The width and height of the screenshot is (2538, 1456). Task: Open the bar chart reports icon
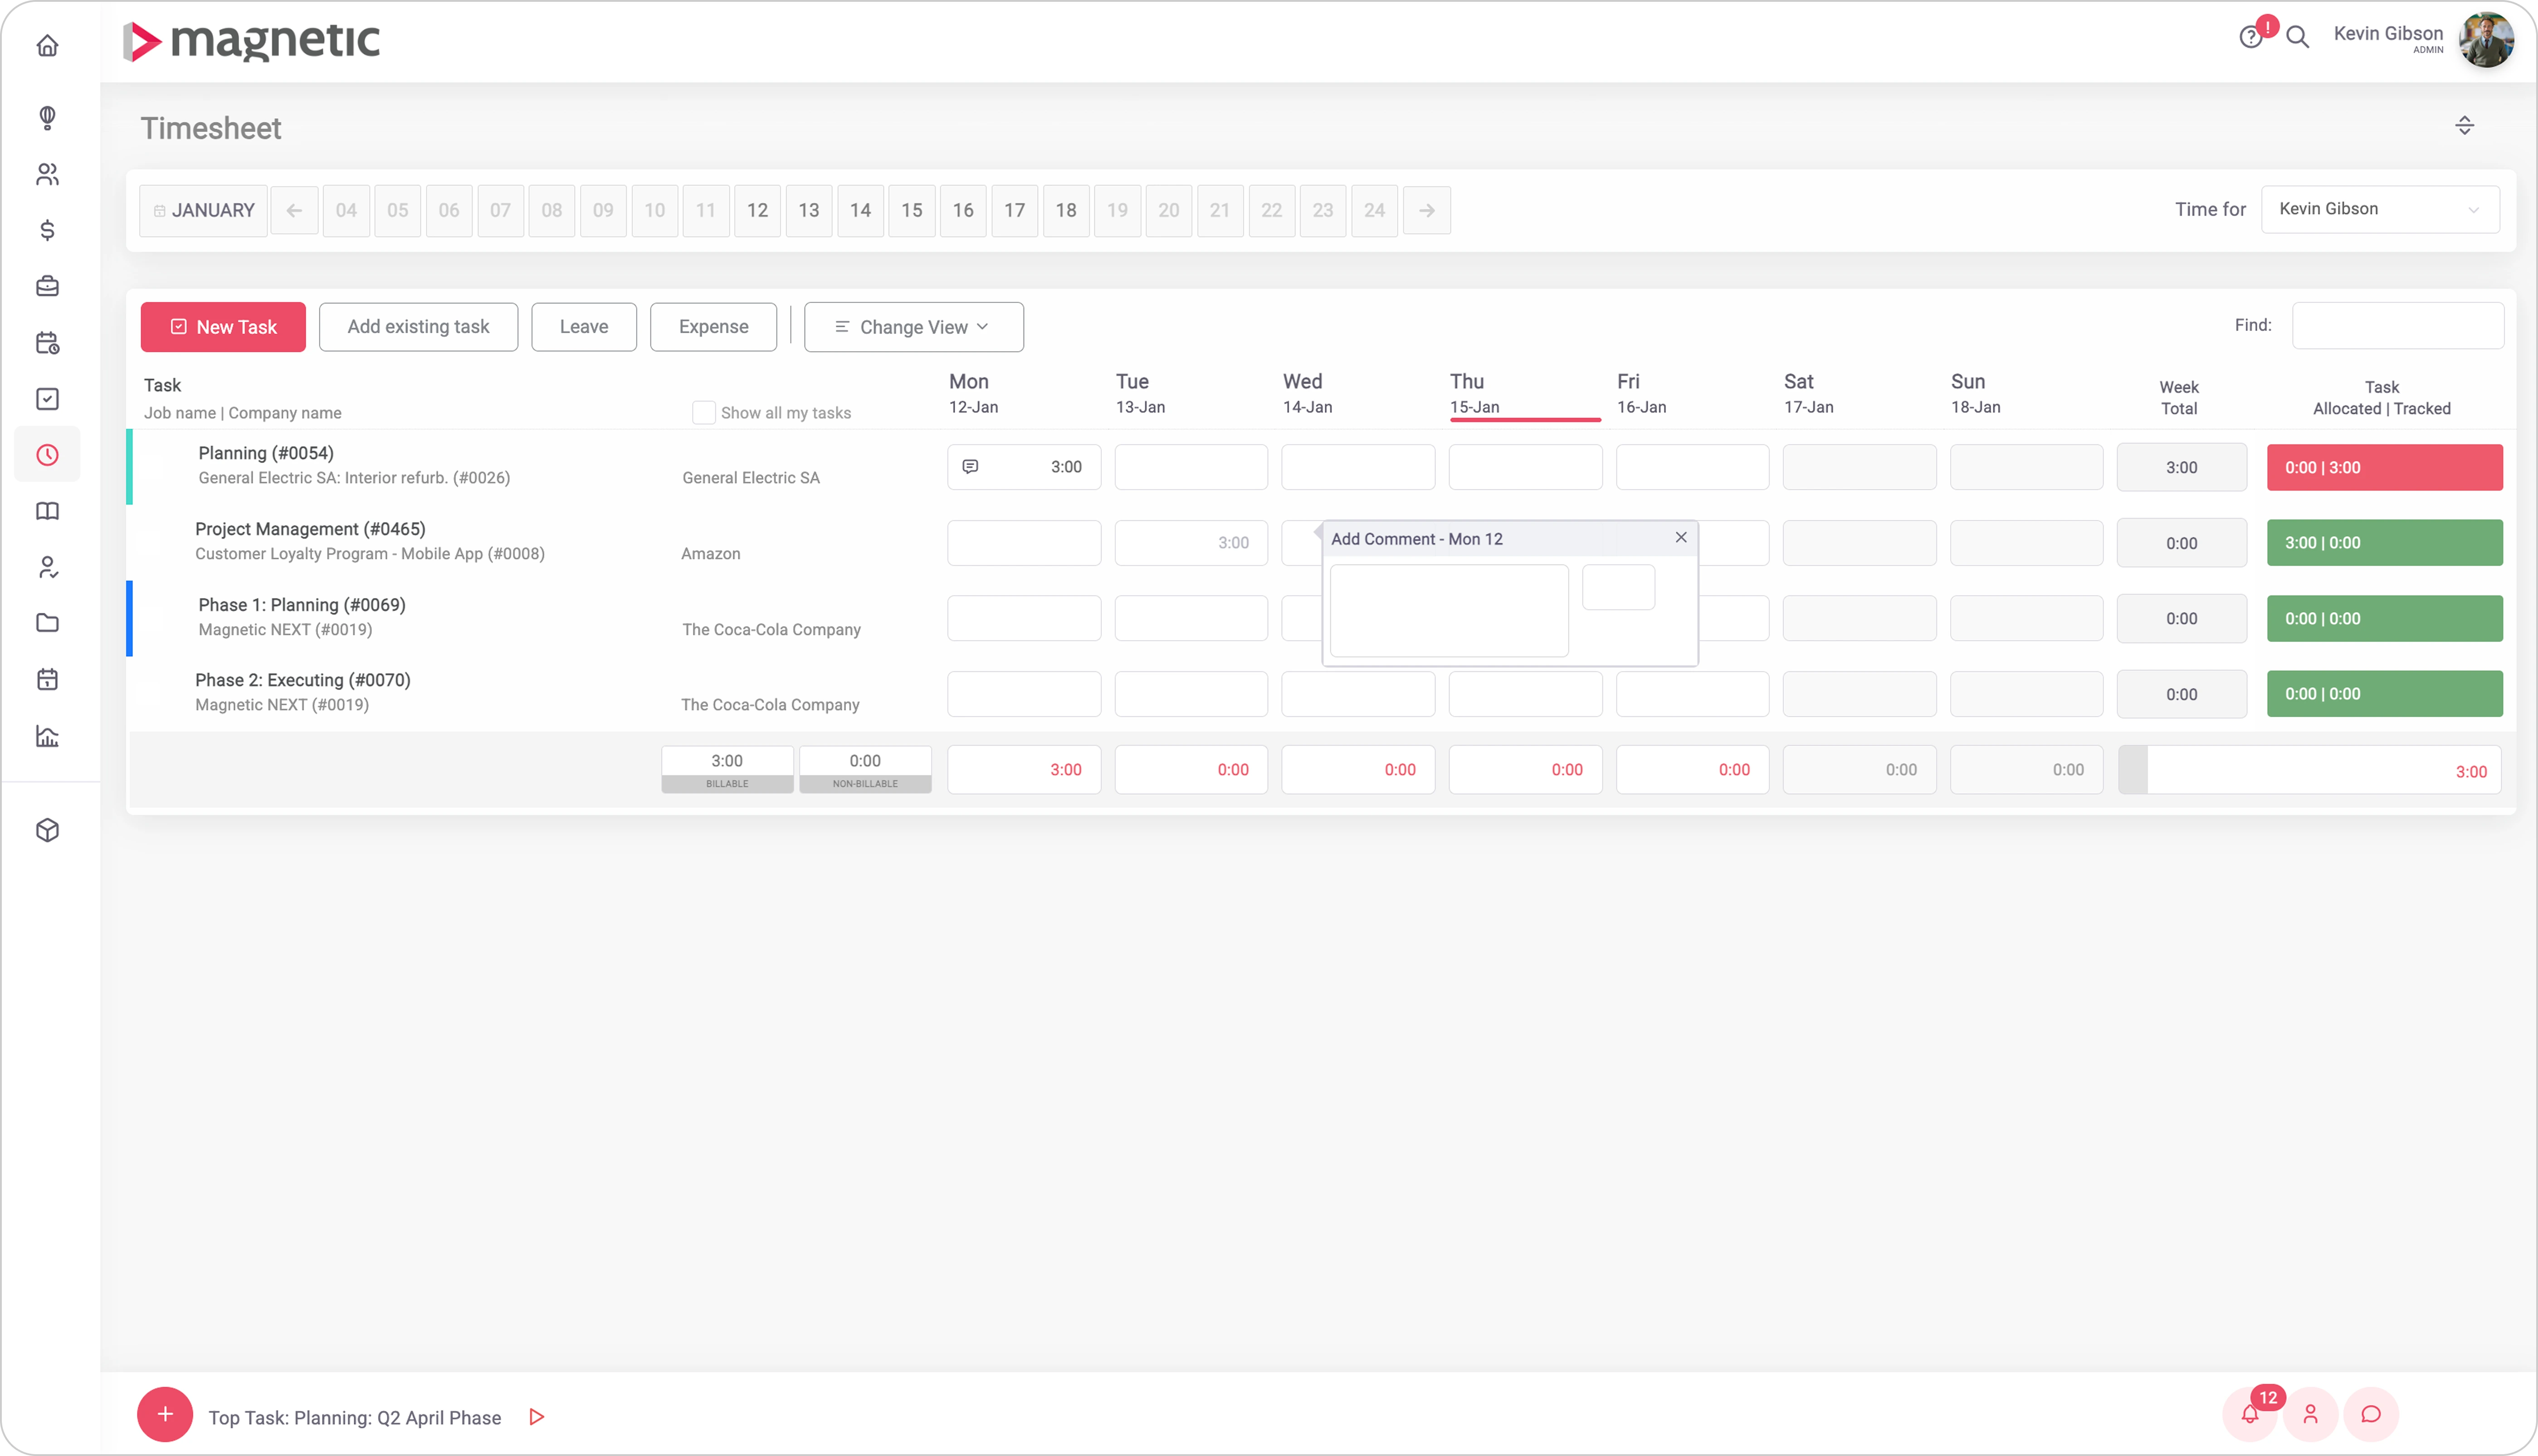[x=47, y=737]
